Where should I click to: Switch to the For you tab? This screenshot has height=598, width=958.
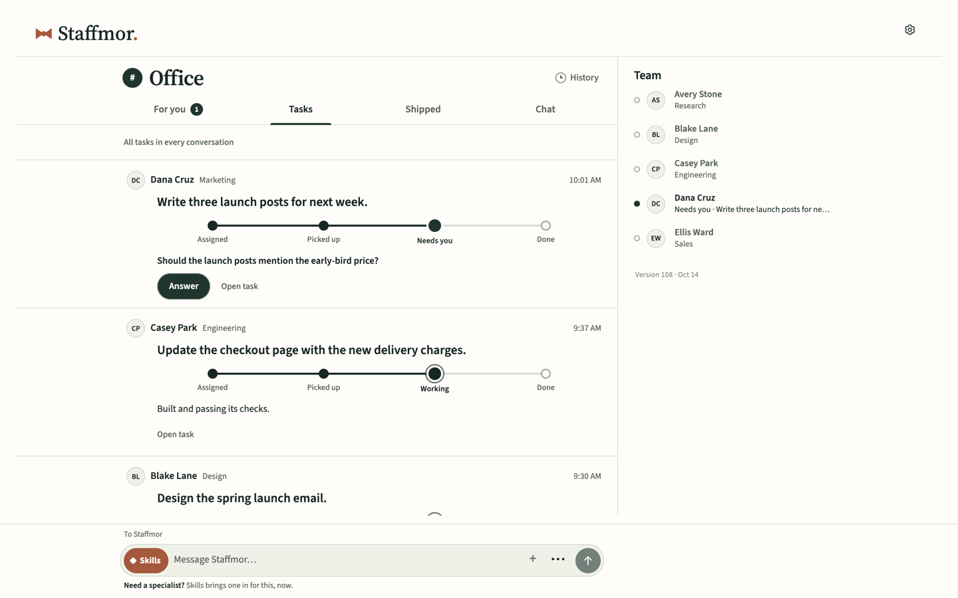coord(178,110)
